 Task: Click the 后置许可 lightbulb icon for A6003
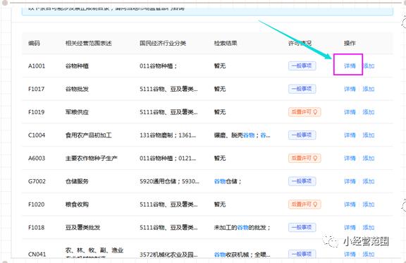(x=315, y=158)
